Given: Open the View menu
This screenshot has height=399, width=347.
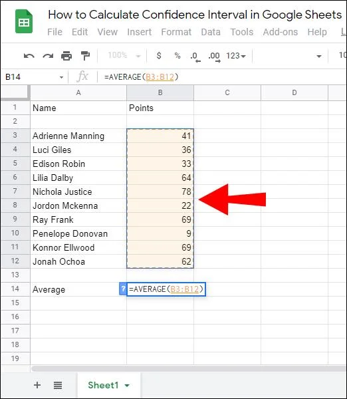Looking at the screenshot, I should coord(107,32).
